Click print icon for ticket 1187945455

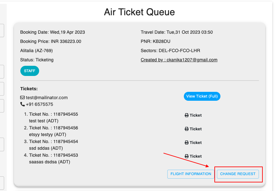tap(187, 115)
